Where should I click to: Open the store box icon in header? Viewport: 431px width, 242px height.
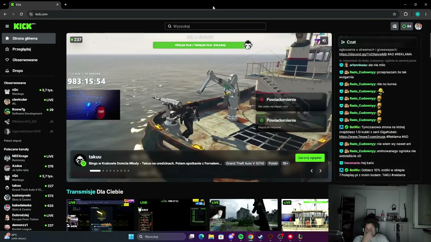(394, 26)
